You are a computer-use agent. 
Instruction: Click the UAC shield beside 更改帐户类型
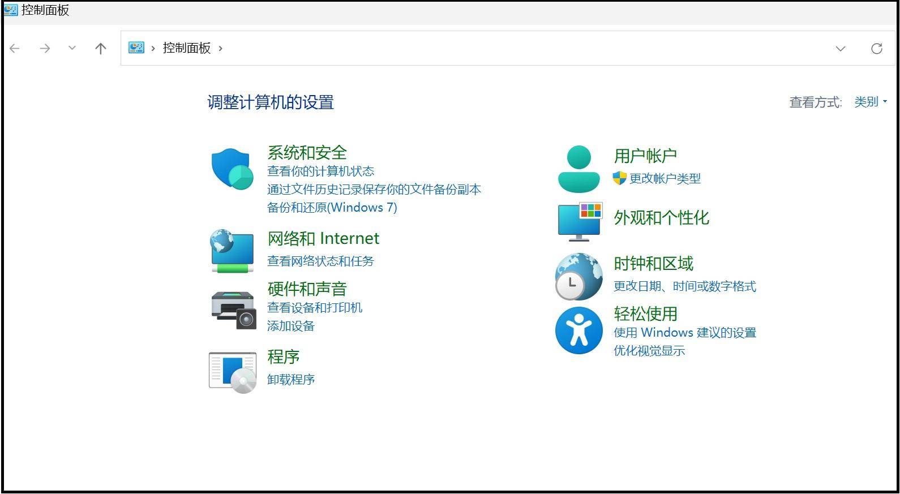pyautogui.click(x=620, y=178)
